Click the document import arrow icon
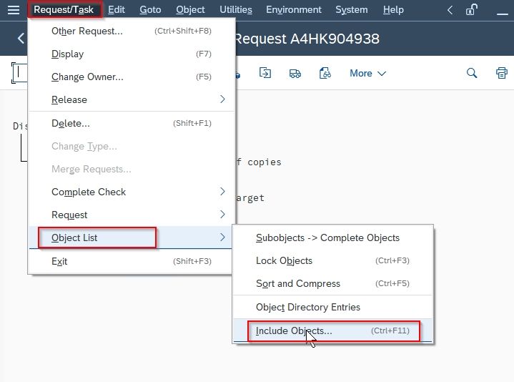This screenshot has width=514, height=382. (x=265, y=72)
